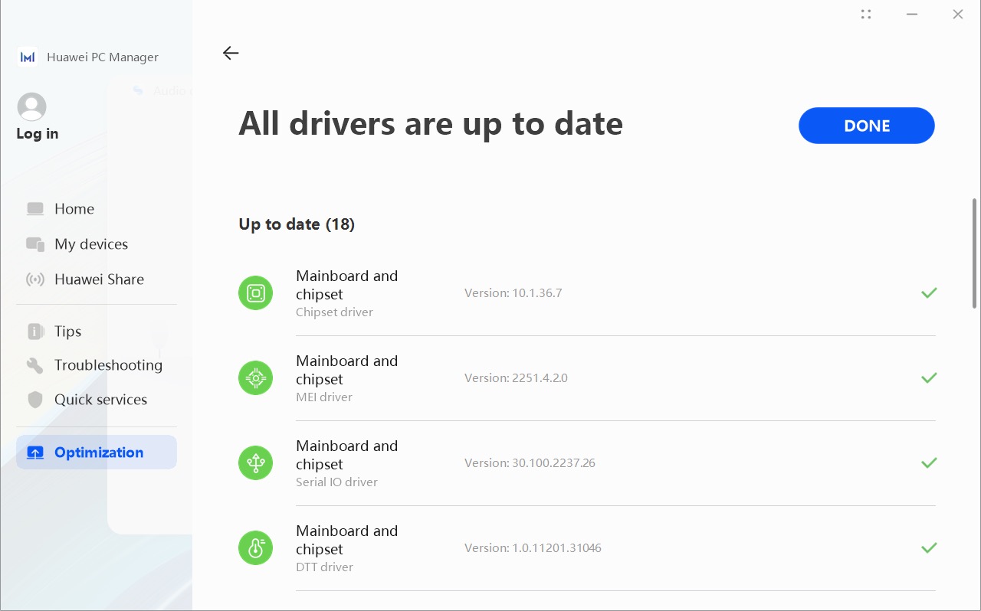981x611 pixels.
Task: Click the checkmark beside Chipset driver
Action: pos(929,292)
